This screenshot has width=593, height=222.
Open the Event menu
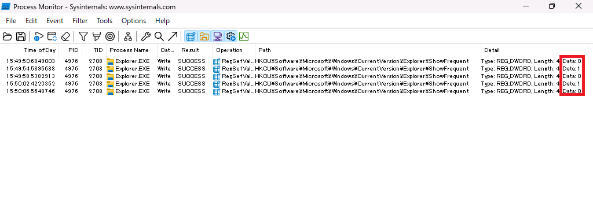tap(55, 21)
